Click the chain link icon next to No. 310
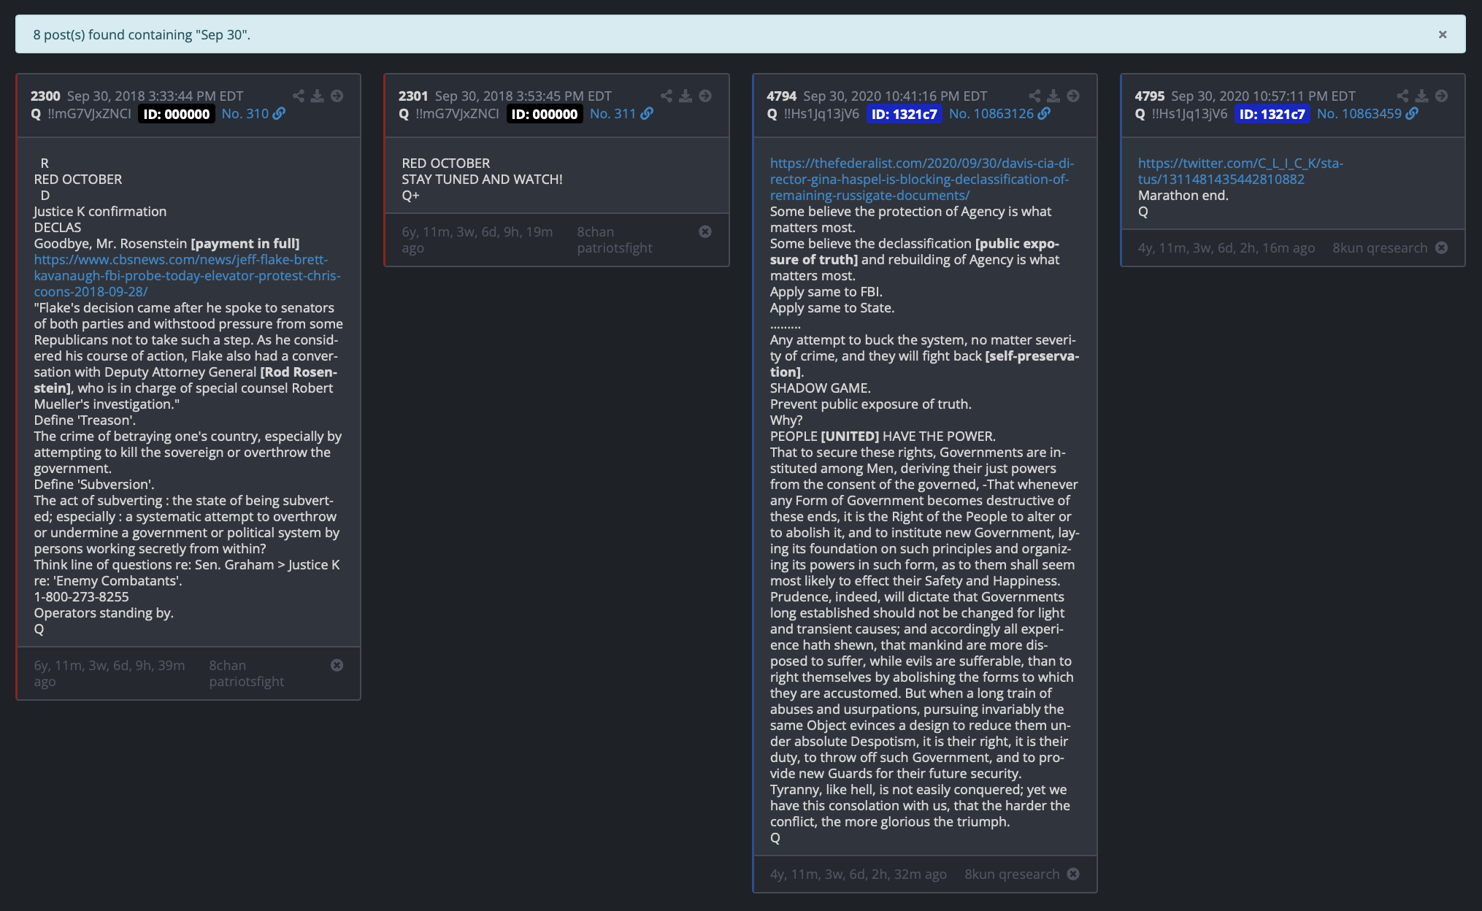This screenshot has width=1482, height=911. (279, 114)
